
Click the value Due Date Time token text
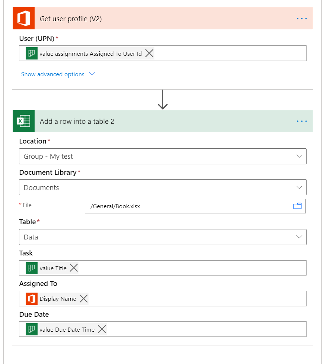click(x=67, y=329)
